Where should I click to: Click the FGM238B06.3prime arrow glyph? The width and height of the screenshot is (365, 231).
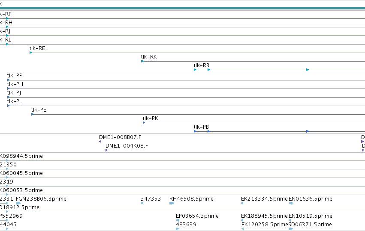coord(18,203)
